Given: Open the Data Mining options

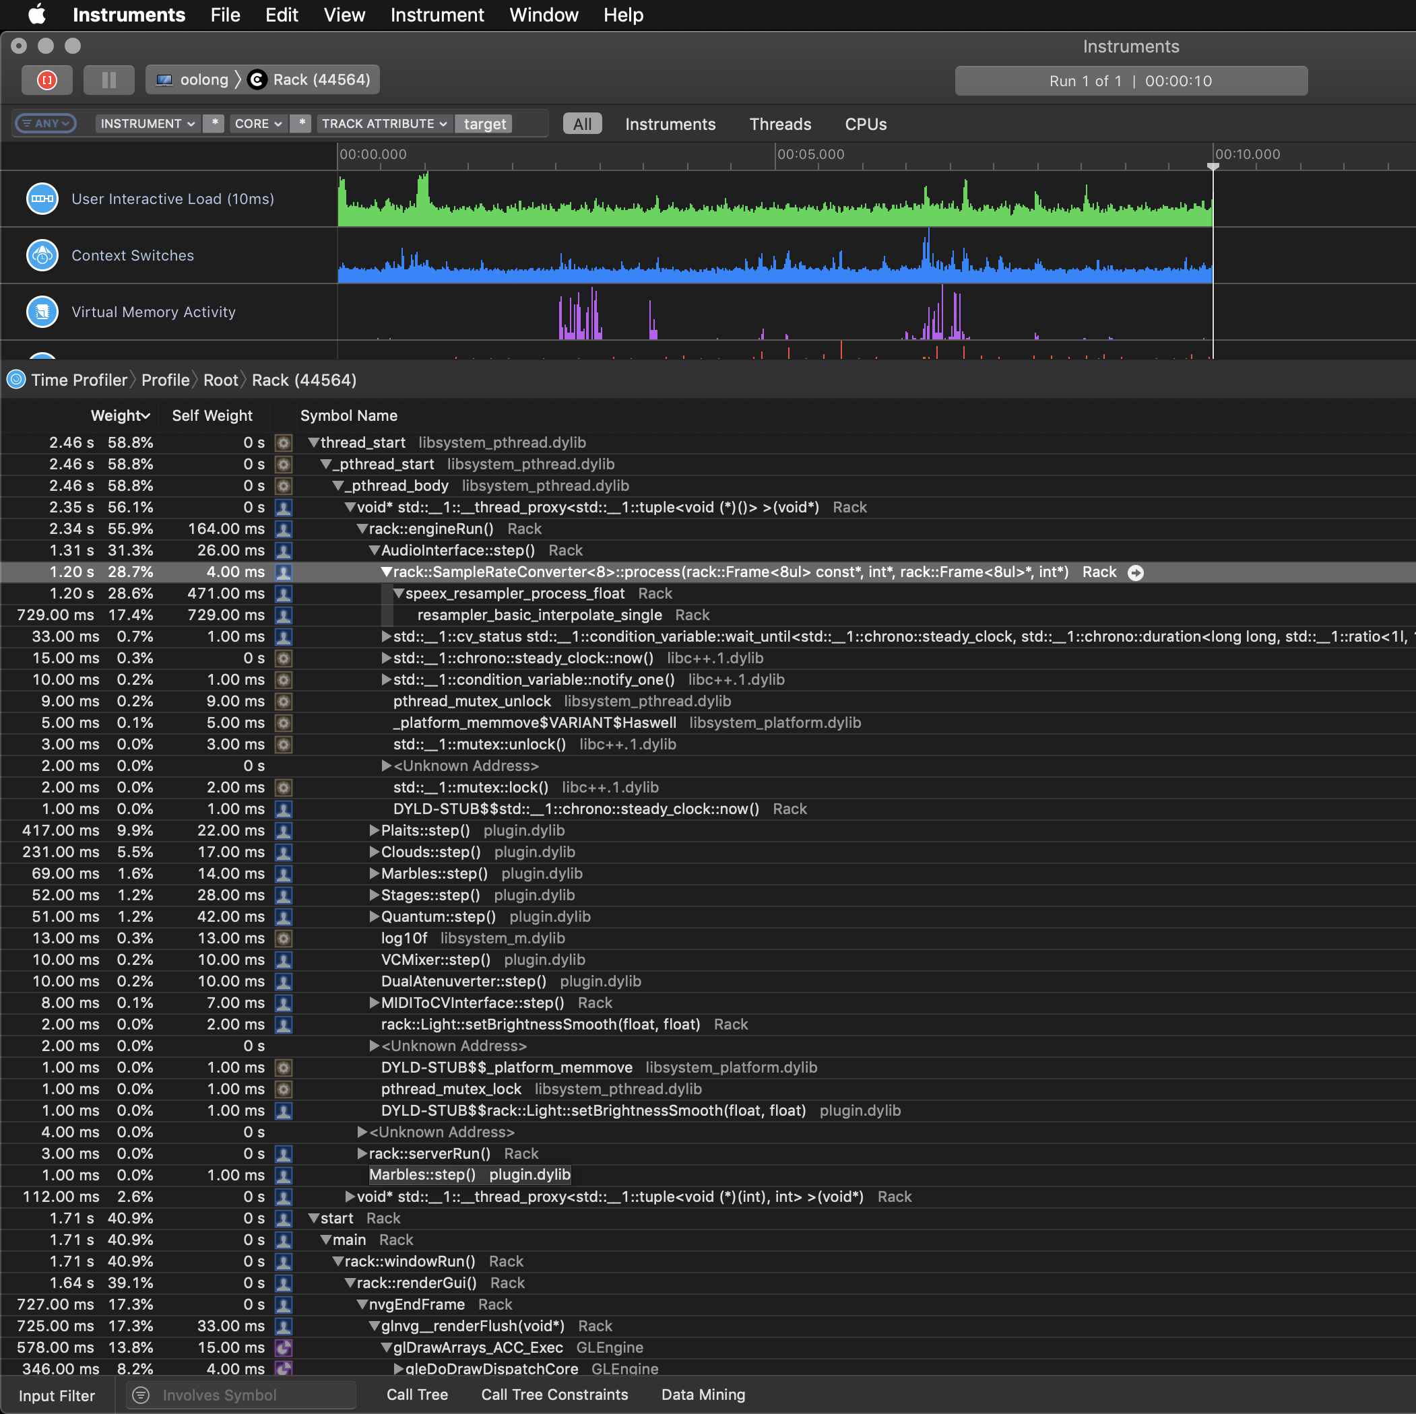Looking at the screenshot, I should point(703,1394).
